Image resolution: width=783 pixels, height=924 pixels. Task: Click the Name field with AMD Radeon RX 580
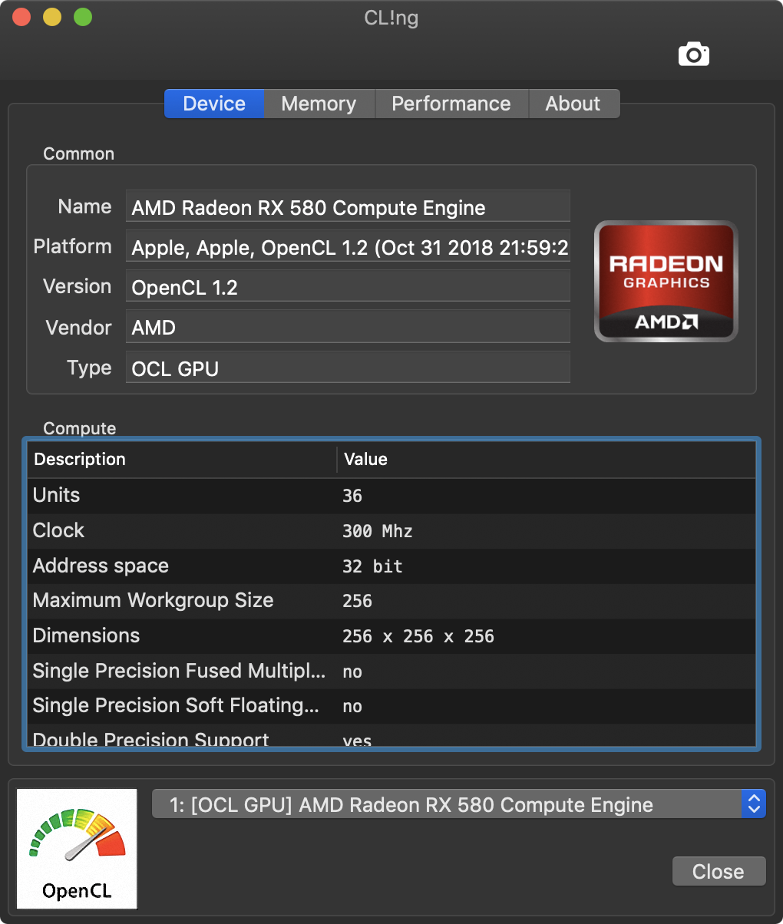[348, 207]
